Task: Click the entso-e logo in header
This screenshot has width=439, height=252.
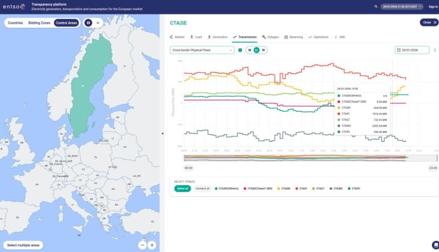Action: point(14,6)
